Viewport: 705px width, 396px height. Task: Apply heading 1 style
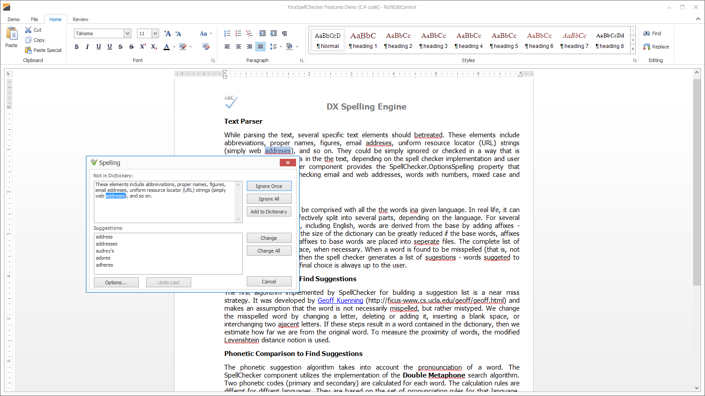(363, 40)
